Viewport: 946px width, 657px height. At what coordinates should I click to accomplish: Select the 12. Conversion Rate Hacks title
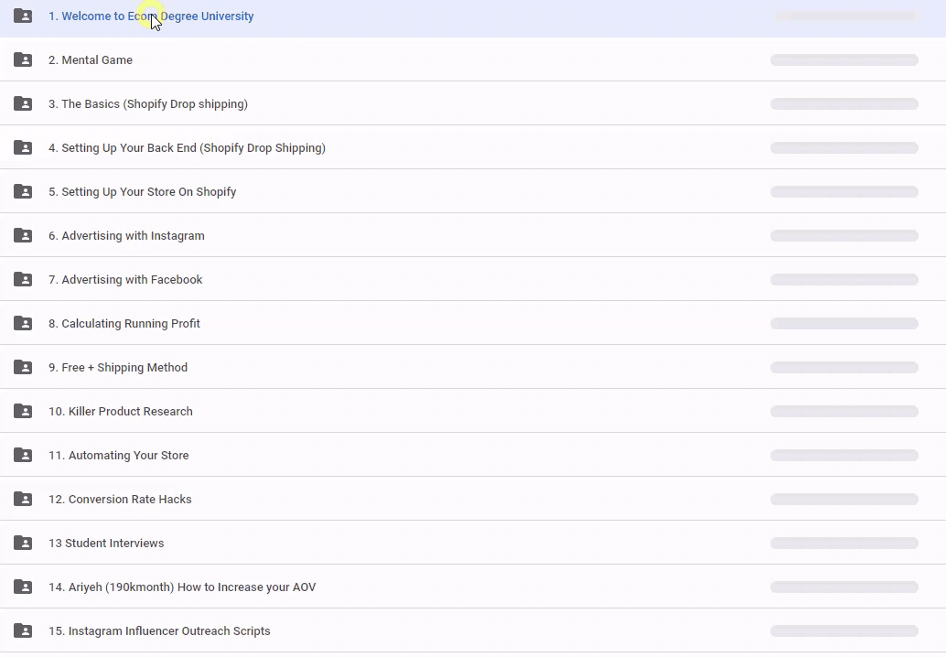(x=120, y=500)
